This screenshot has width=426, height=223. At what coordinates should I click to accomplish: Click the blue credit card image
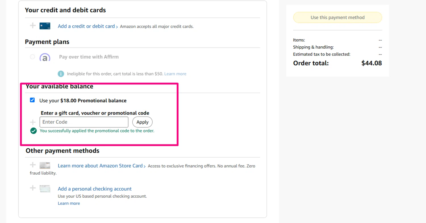45,26
